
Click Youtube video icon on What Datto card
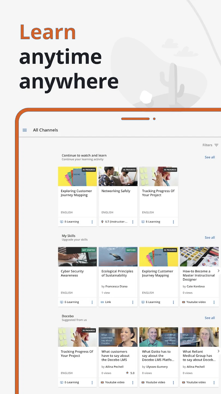(143, 383)
